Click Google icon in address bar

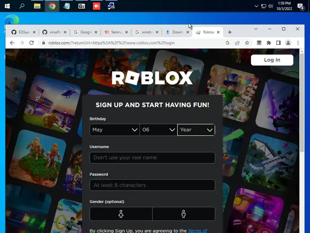click(x=228, y=43)
